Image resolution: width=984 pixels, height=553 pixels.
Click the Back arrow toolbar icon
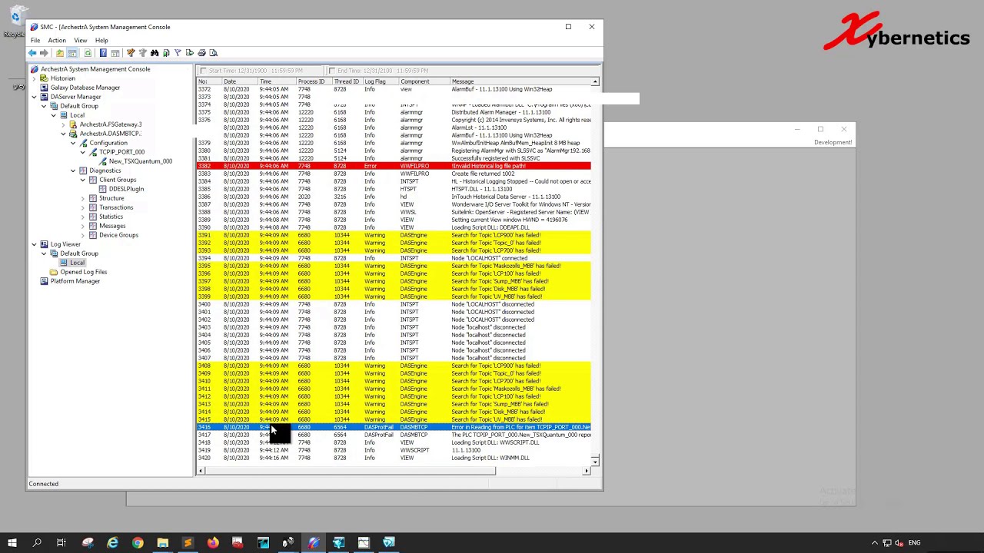[32, 53]
